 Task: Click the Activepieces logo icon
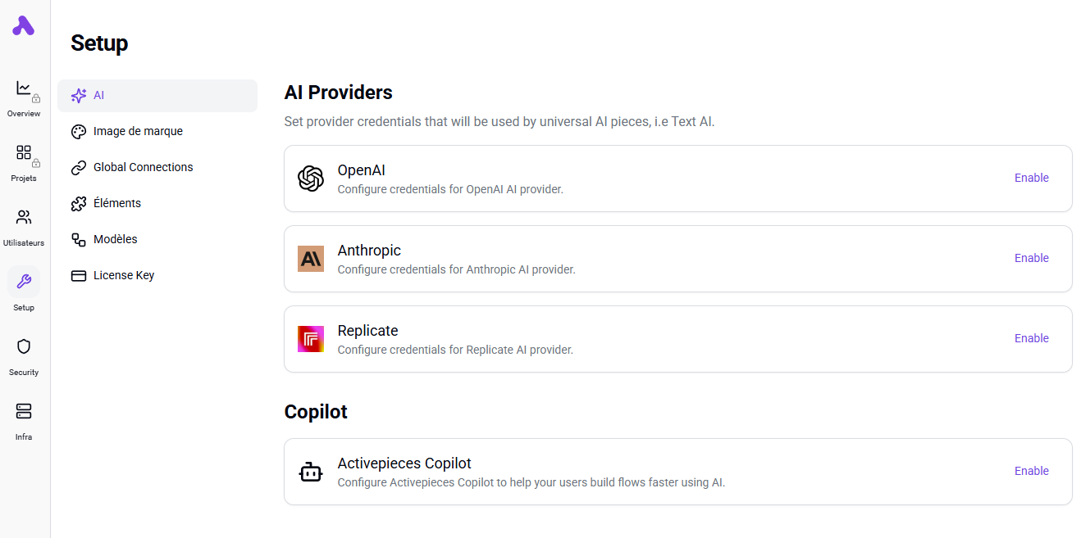point(23,26)
